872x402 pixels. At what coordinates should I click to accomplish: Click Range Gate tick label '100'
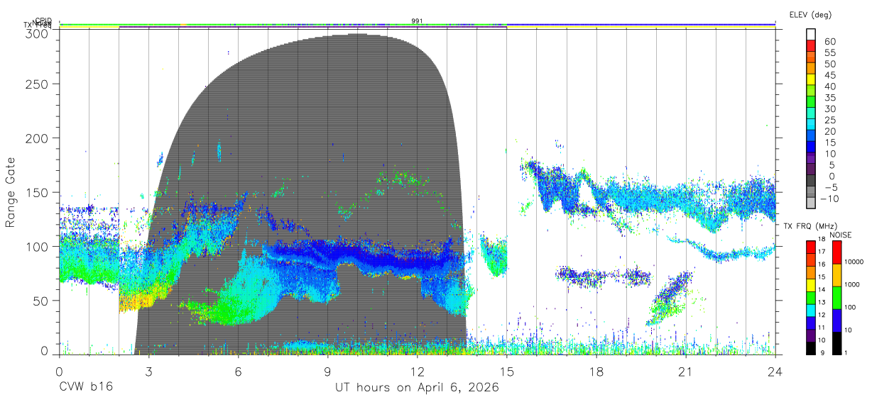pos(37,246)
